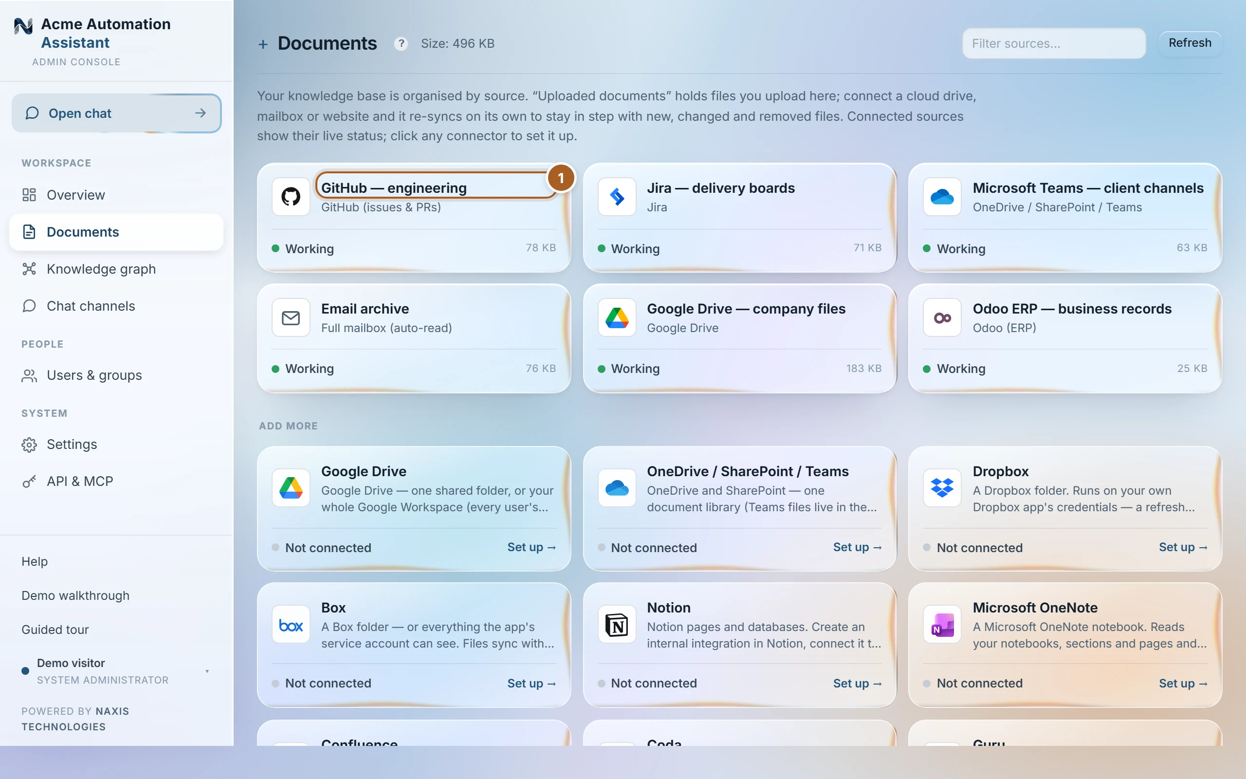This screenshot has width=1246, height=779.
Task: Start the Guided tour
Action: click(55, 629)
